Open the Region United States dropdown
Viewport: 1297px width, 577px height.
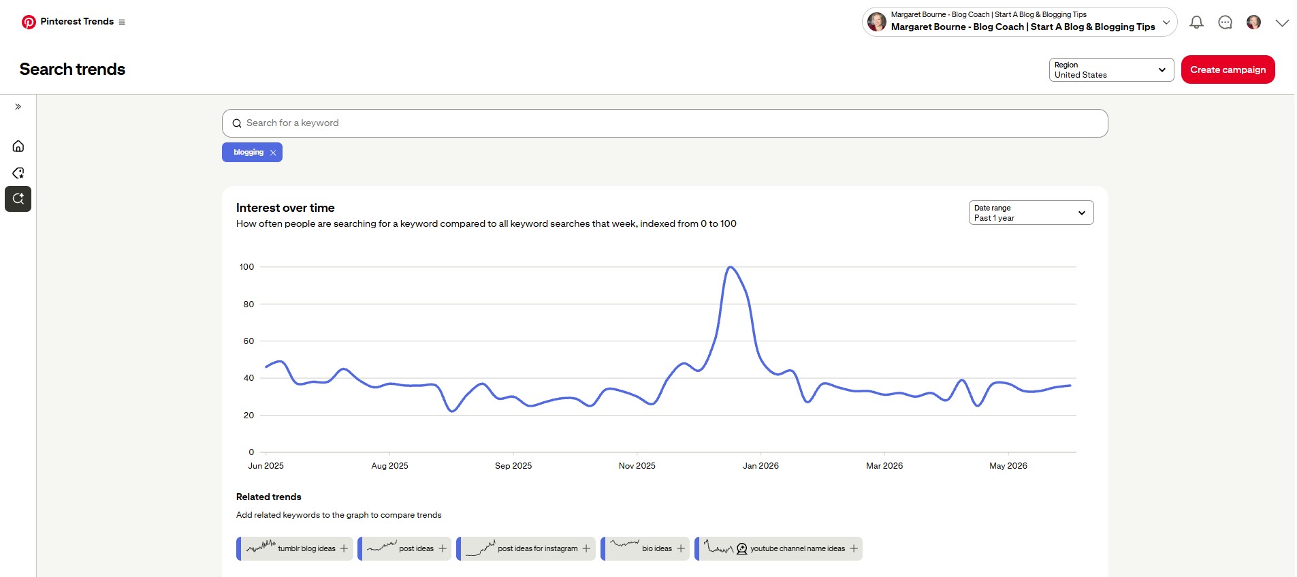(1111, 69)
